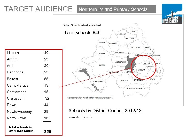Select the value 28 beside Newtownabbey

[46, 111]
